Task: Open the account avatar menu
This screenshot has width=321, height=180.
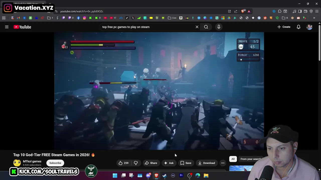Action: [309, 27]
